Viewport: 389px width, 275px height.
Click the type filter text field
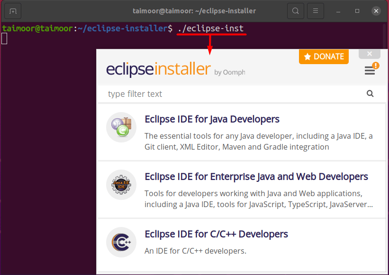point(233,94)
